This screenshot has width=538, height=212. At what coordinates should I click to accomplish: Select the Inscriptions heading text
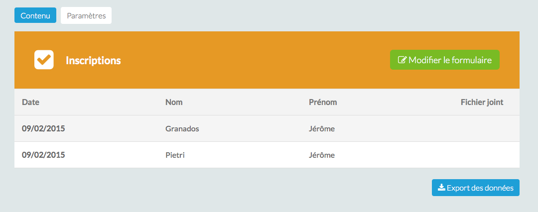pos(93,60)
